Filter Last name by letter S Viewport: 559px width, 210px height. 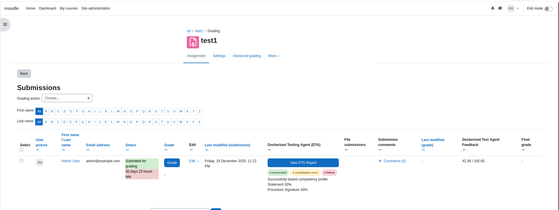pos(156,122)
